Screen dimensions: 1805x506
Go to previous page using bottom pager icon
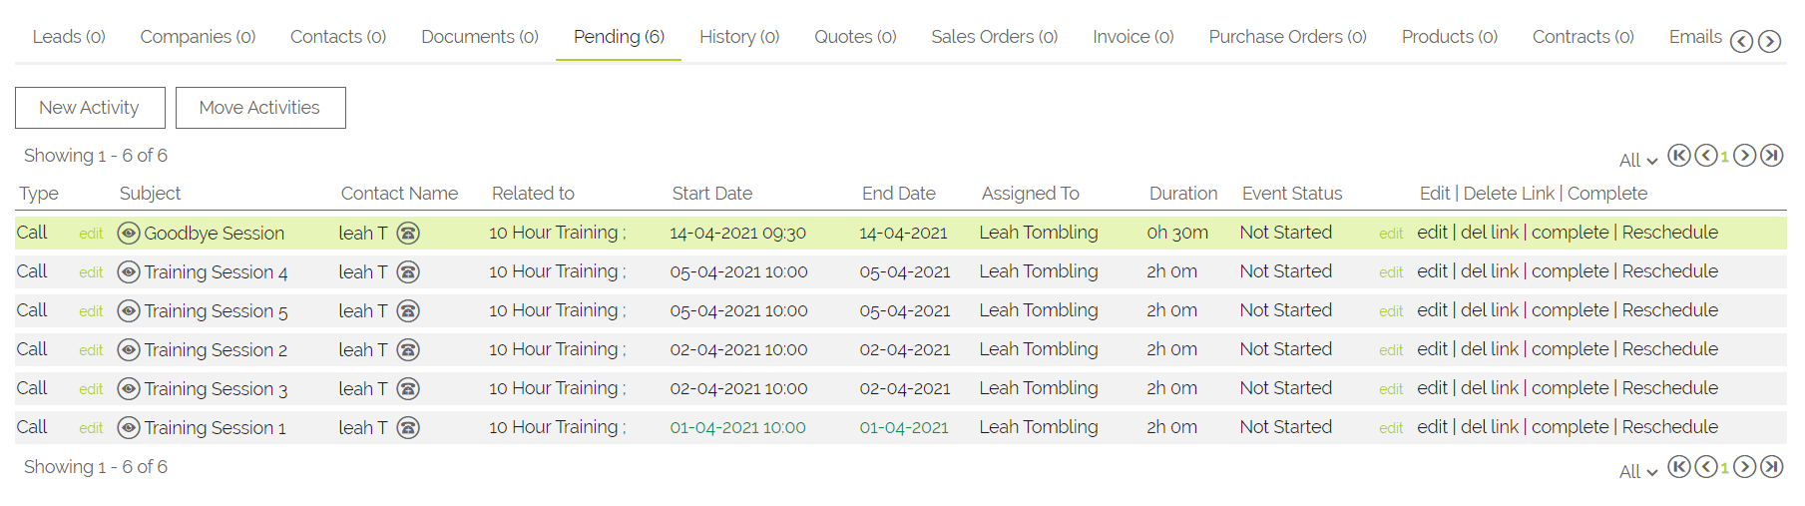click(x=1706, y=467)
